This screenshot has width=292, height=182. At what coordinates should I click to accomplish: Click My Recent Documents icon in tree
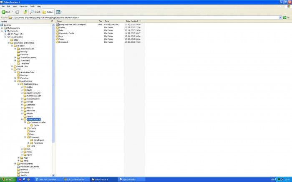click(x=18, y=167)
